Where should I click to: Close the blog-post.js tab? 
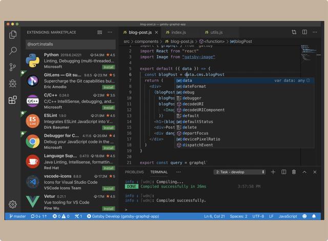(156, 32)
